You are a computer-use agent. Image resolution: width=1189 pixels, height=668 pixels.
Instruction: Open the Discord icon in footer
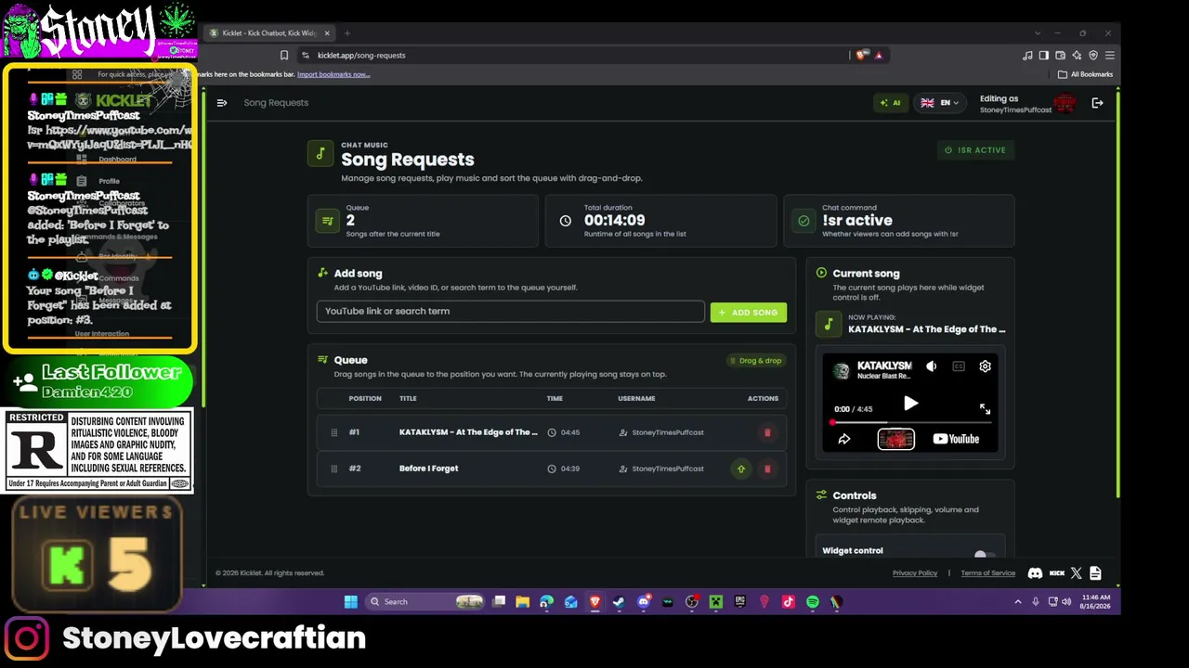(x=1035, y=573)
